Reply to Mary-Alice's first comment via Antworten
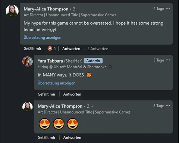Viewport: 179px width, 143px height. [71, 49]
